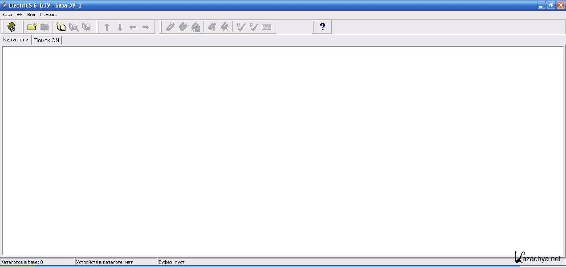The image size is (566, 267).
Task: Switch to the Поиск ЭУ tab
Action: pos(46,40)
